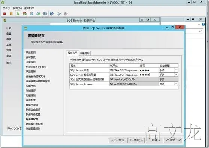Select 选项 in the install center sidebar
This screenshot has width=209, height=148.
(9, 63)
